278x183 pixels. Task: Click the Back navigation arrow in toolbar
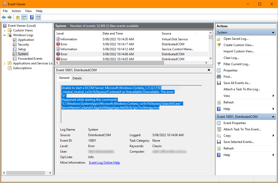4,17
